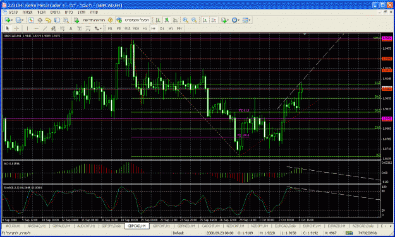The image size is (395, 237).
Task: Select the H1 timeframe
Action: [x=145, y=28]
